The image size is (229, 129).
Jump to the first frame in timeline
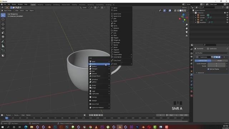[90, 115]
